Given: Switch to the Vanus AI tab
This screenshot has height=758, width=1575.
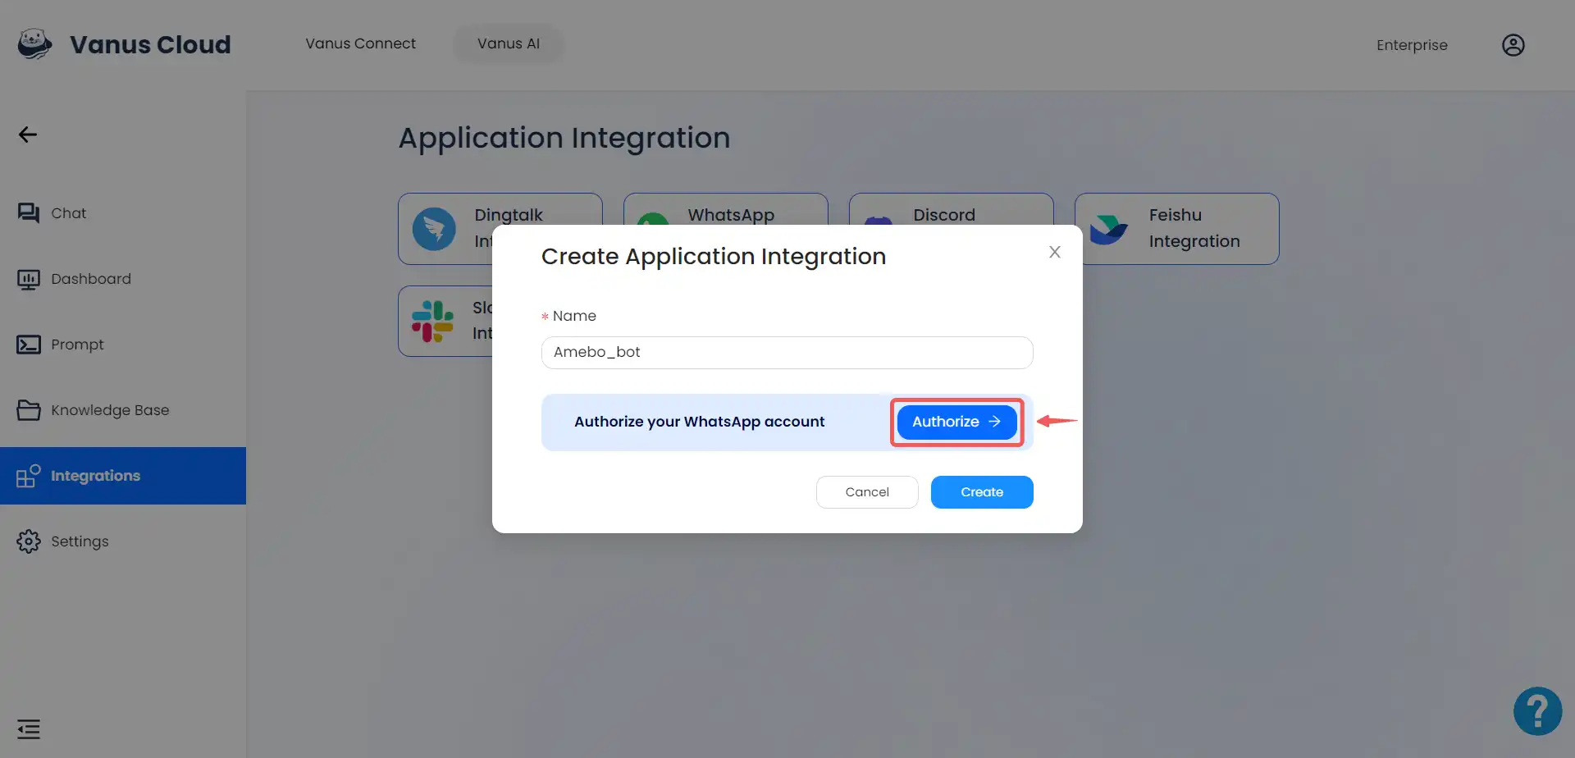Looking at the screenshot, I should pos(509,43).
